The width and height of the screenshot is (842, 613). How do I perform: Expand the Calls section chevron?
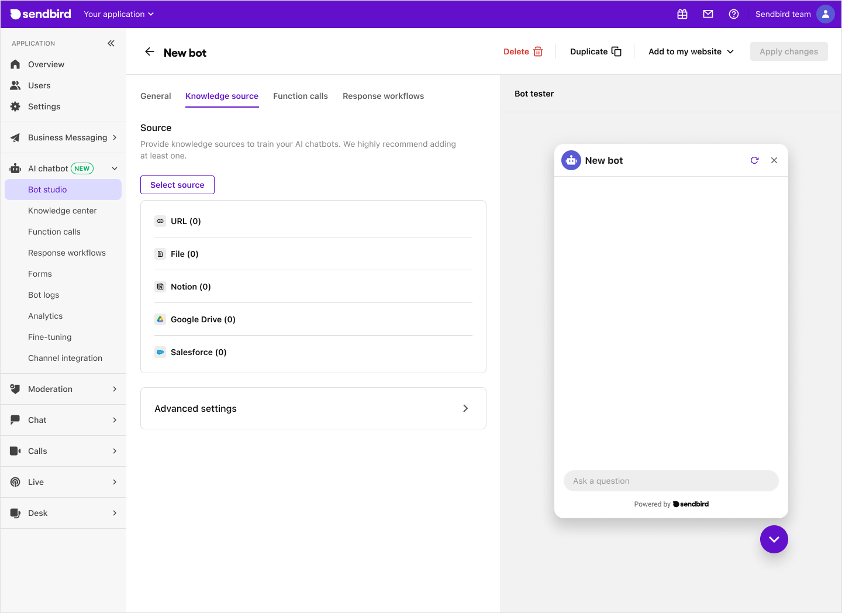115,451
